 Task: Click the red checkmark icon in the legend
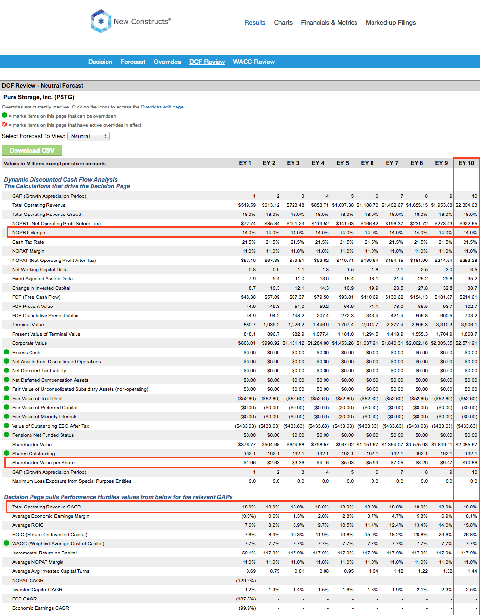tap(5, 124)
